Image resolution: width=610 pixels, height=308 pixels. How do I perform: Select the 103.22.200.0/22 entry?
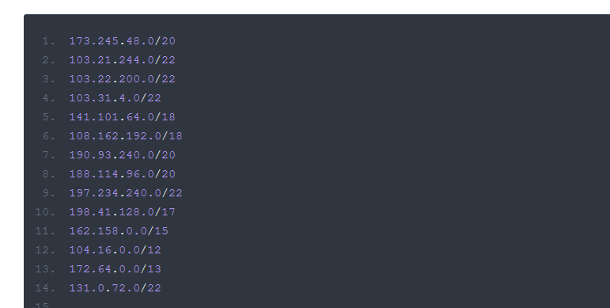122,79
